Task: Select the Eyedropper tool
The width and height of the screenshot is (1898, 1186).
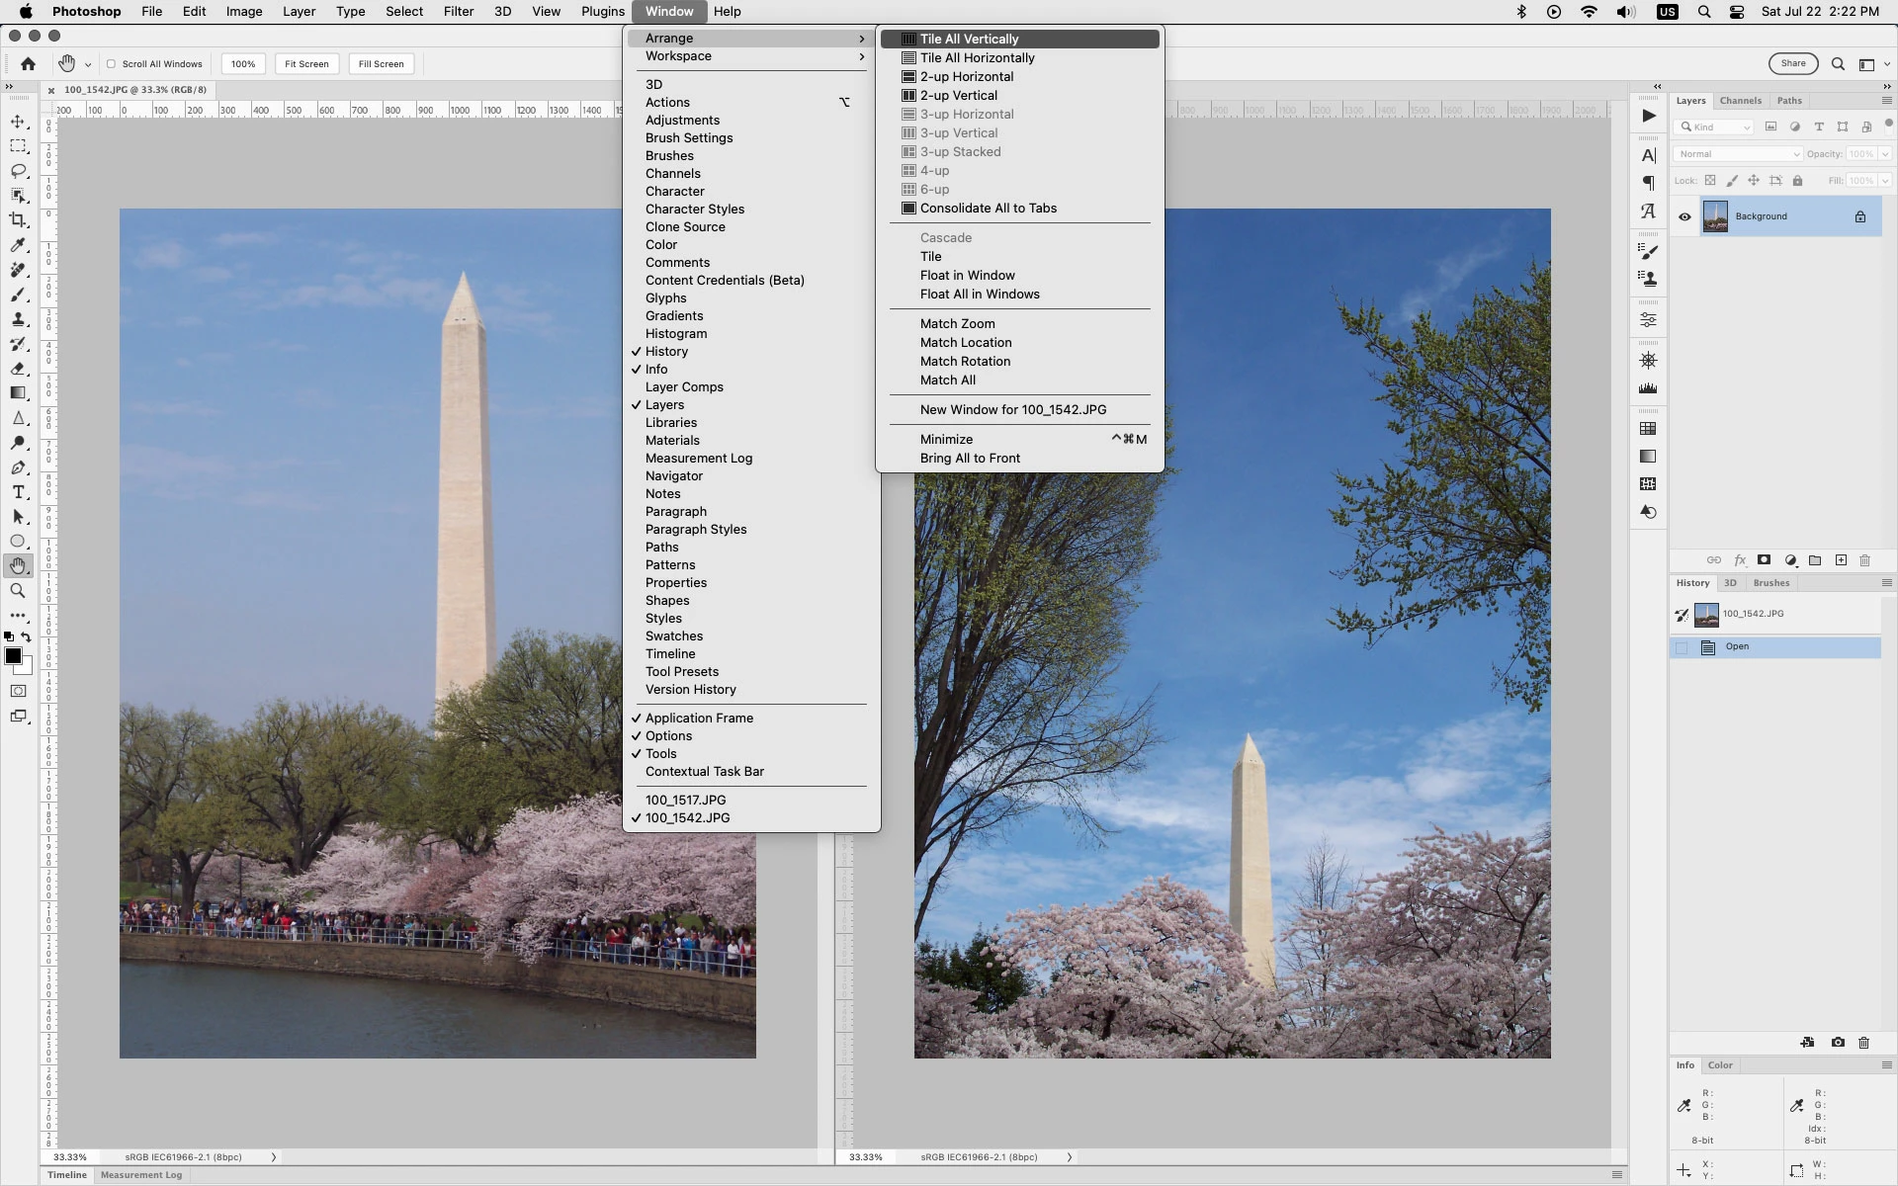Action: (x=18, y=245)
